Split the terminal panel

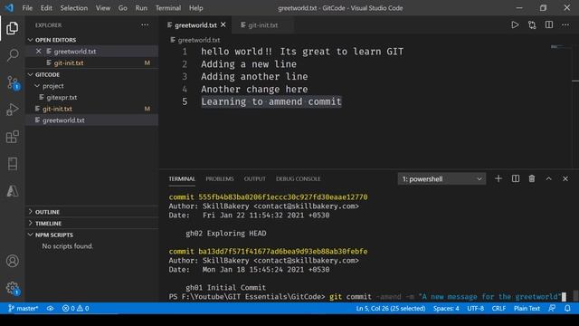pyautogui.click(x=516, y=179)
